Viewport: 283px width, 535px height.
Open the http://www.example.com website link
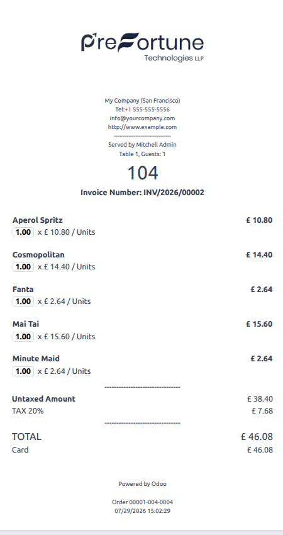pyautogui.click(x=142, y=127)
